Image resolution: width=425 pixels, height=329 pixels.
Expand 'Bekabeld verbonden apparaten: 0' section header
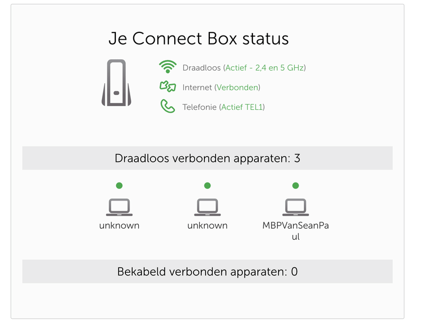(207, 272)
